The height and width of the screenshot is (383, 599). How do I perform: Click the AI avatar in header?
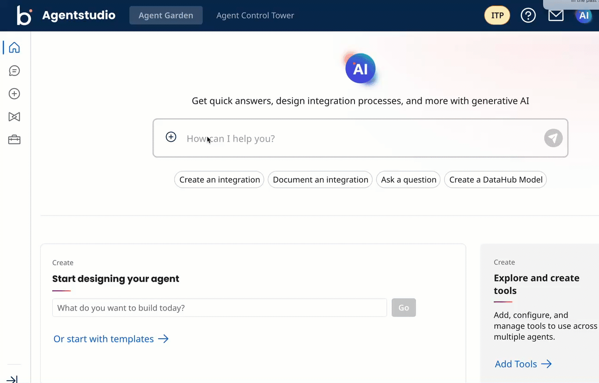pos(584,16)
